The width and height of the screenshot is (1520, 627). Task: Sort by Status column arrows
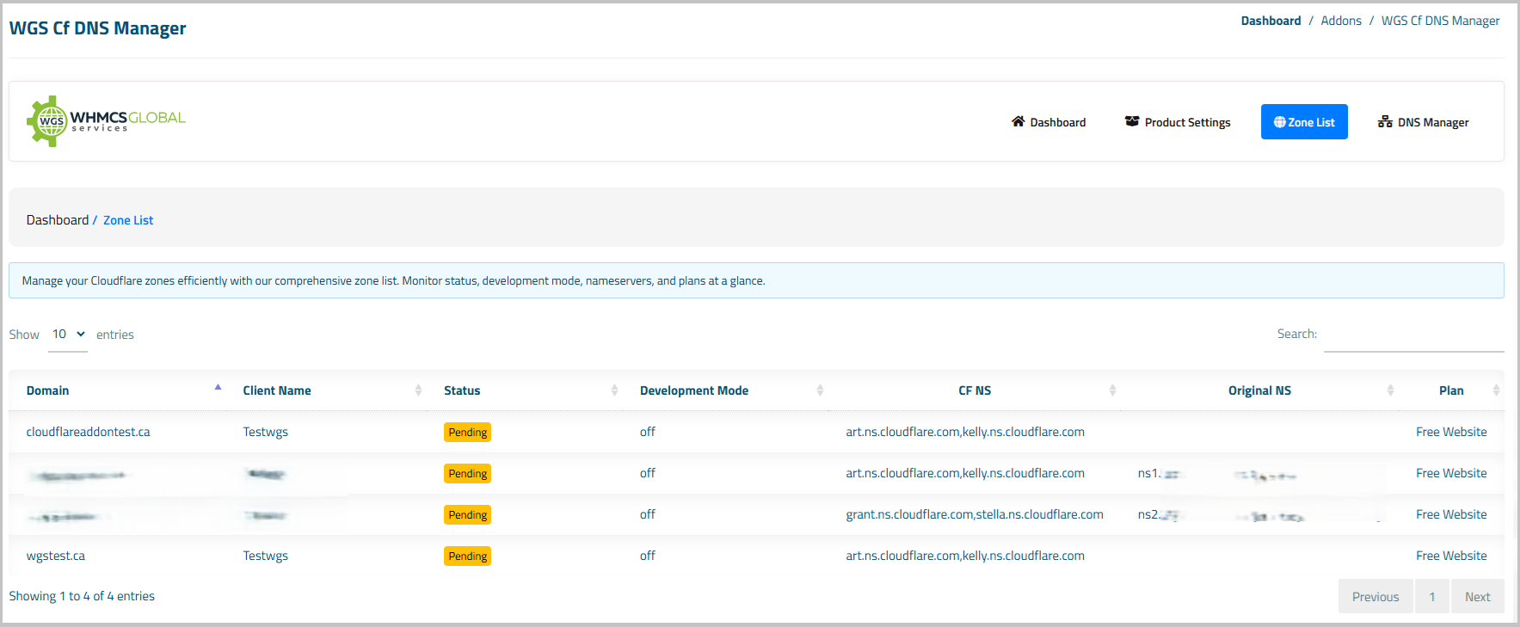pos(614,390)
